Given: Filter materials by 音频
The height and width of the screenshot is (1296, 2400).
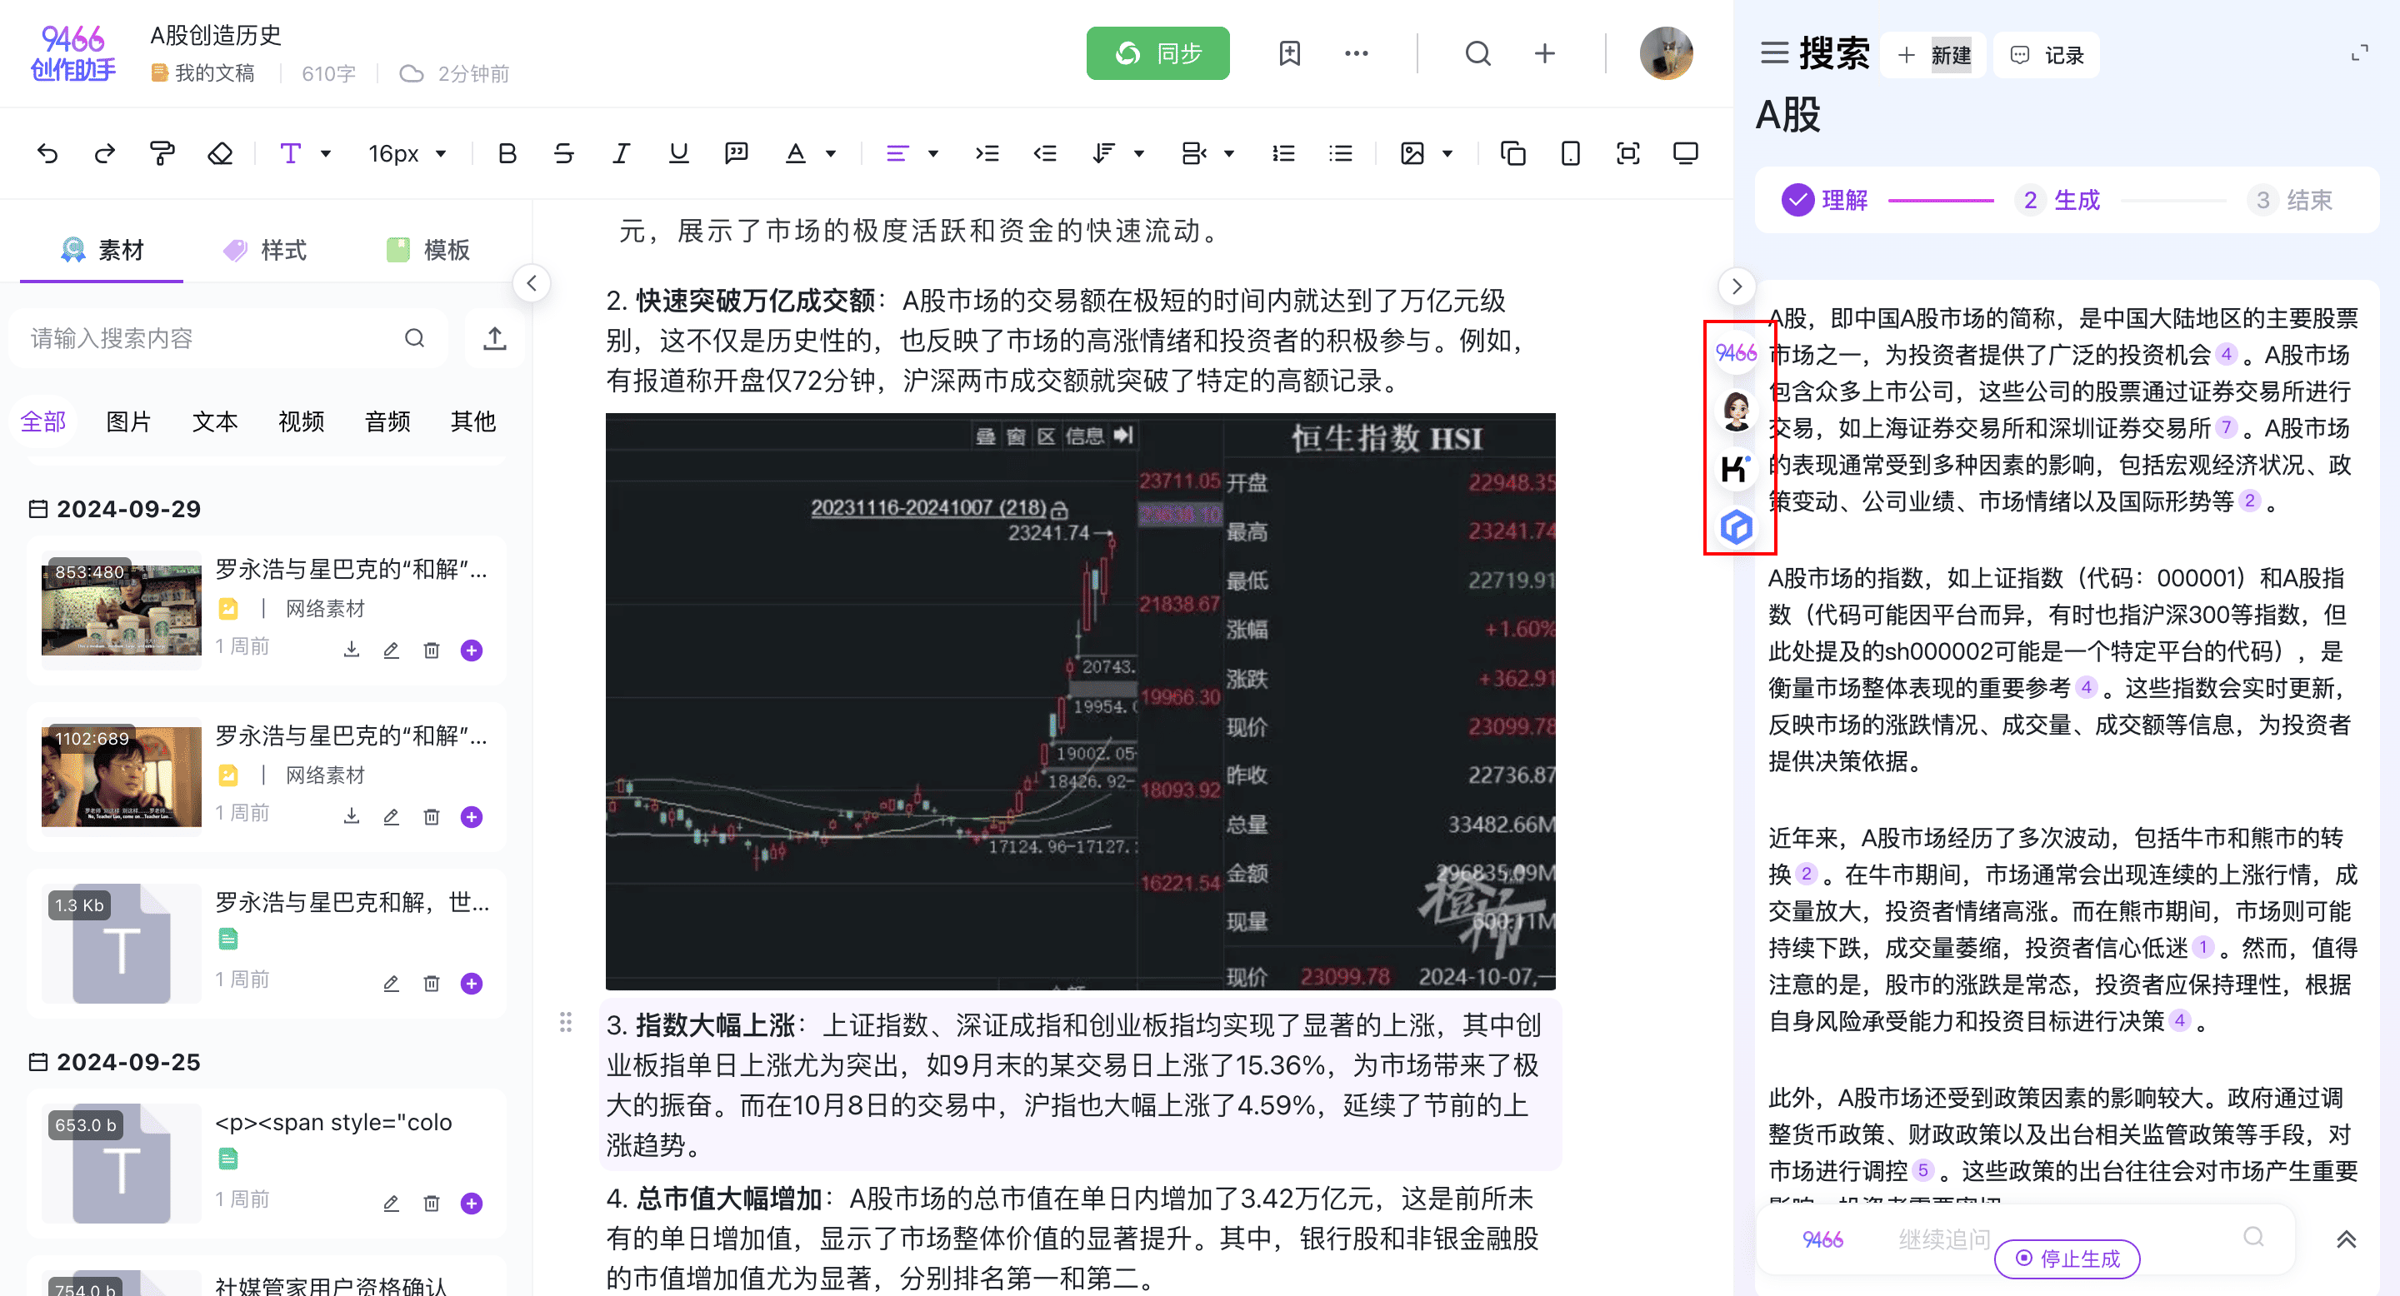Looking at the screenshot, I should point(387,421).
